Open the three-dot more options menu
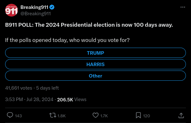Viewport: 191px width, 123px height. [183, 7]
